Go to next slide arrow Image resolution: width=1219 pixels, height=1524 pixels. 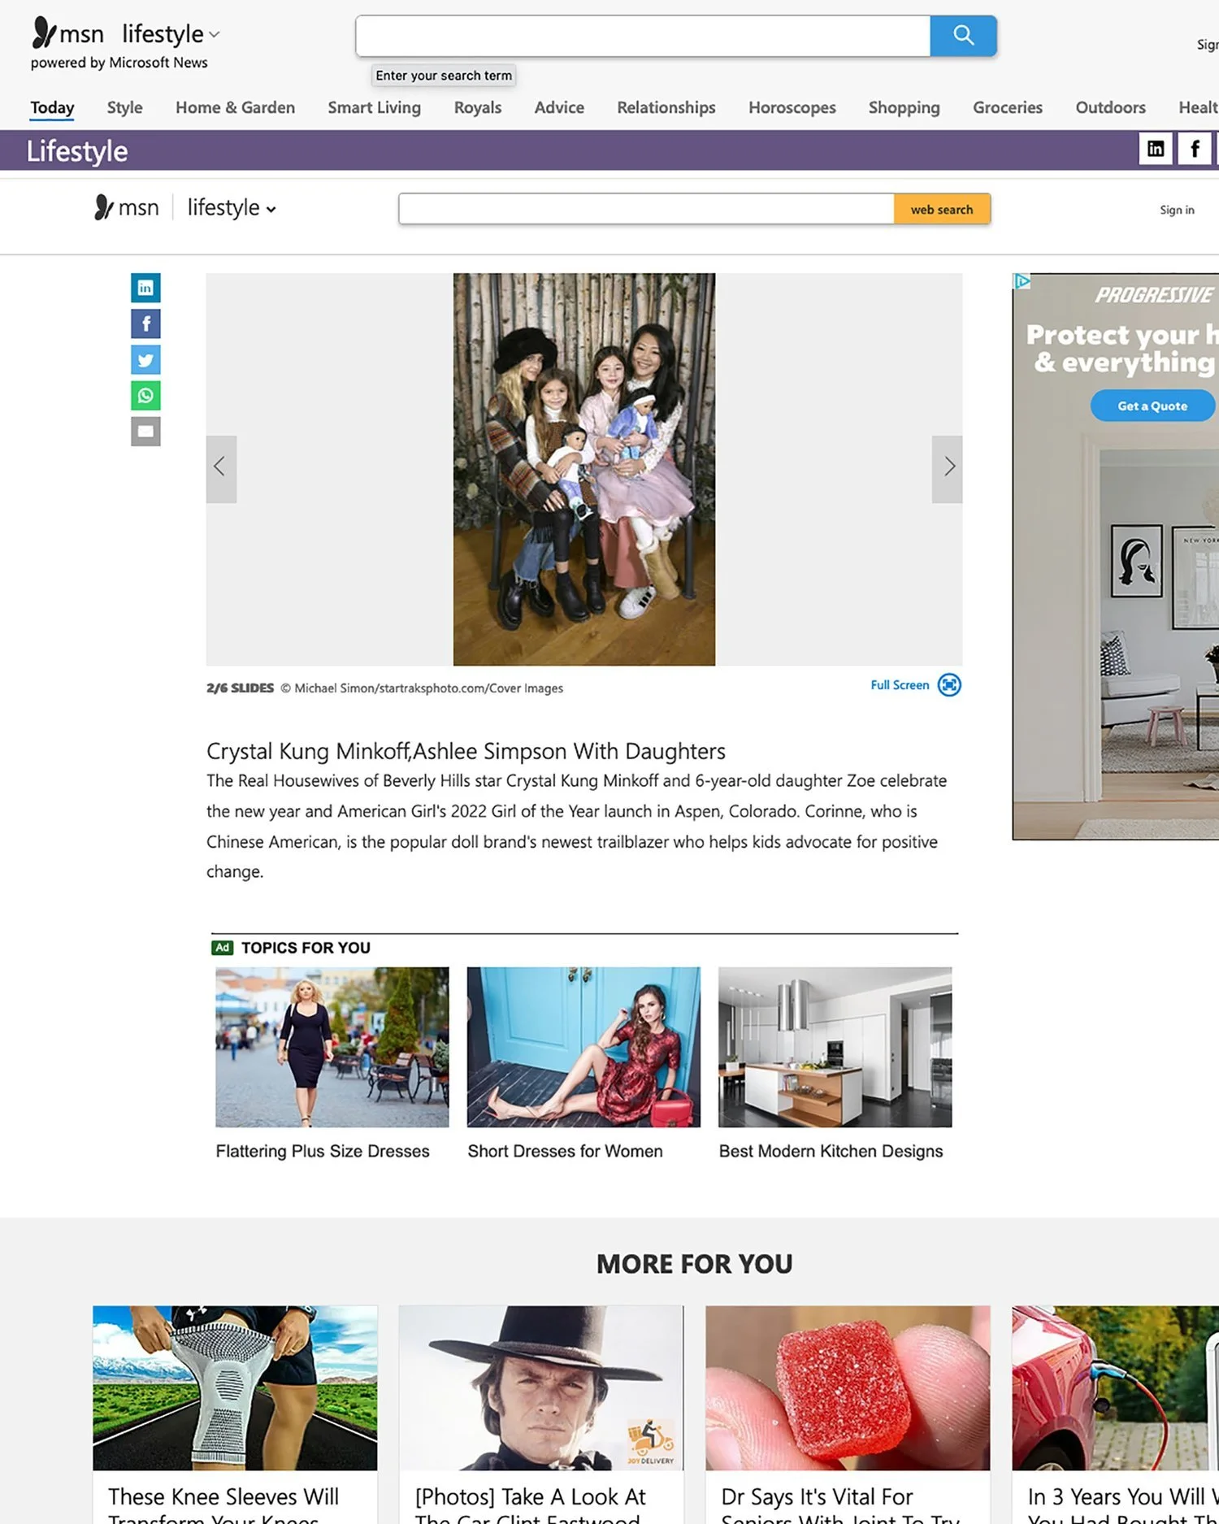pos(948,469)
